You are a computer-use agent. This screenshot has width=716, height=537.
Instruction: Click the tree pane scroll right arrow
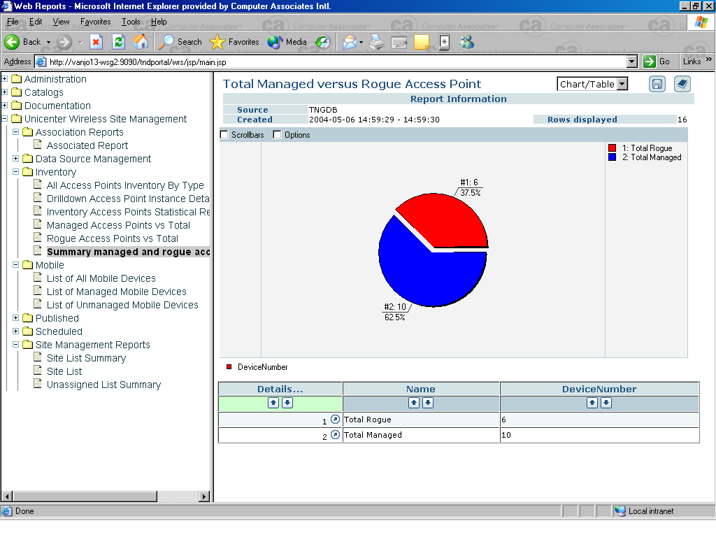click(x=204, y=496)
